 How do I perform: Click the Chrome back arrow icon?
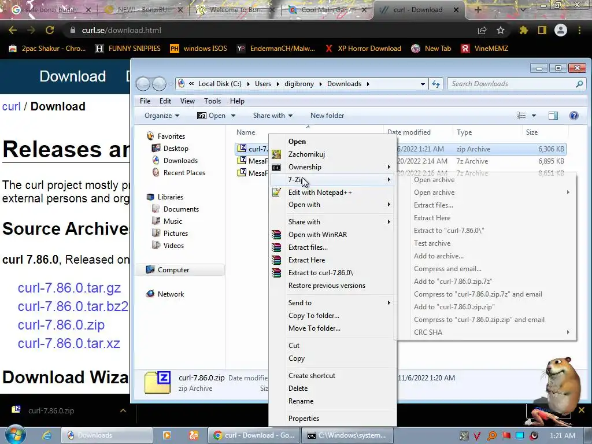(13, 30)
